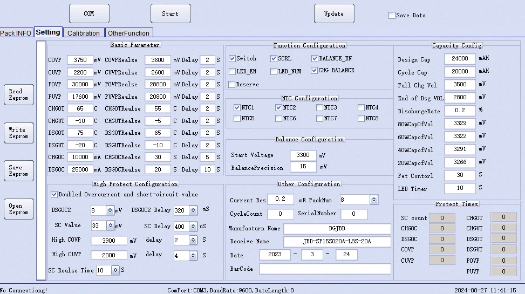Click the COVP voltage input field
525x294 pixels.
tap(80, 60)
